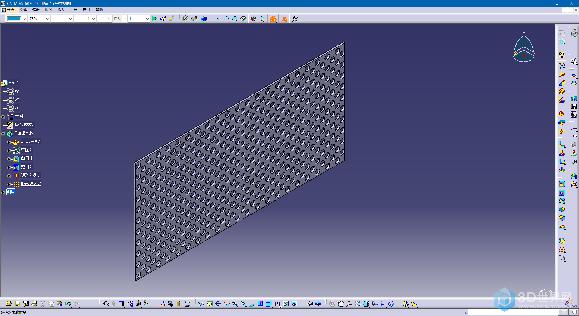Viewport: 579px width, 316px height.
Task: Collapse the PartBody tree node
Action: point(3,134)
